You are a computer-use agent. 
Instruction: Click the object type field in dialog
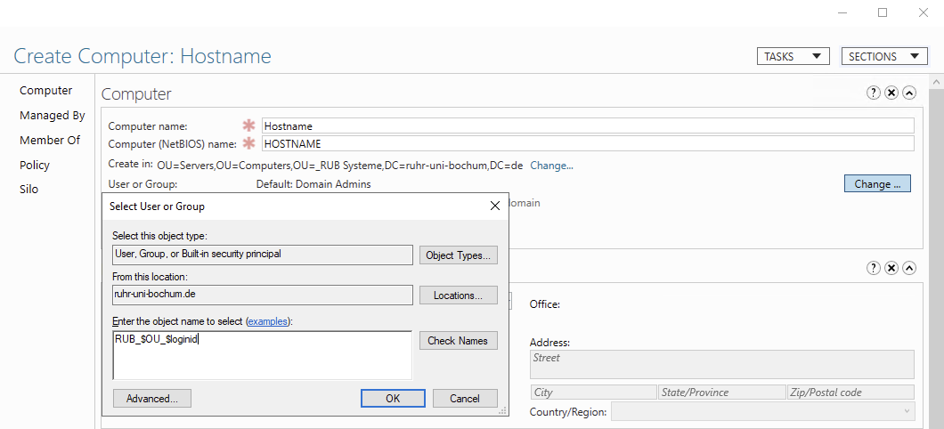coord(263,254)
